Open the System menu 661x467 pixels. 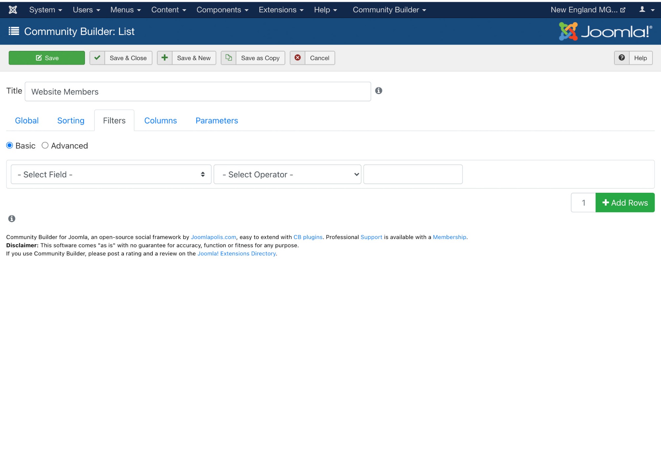(x=46, y=10)
